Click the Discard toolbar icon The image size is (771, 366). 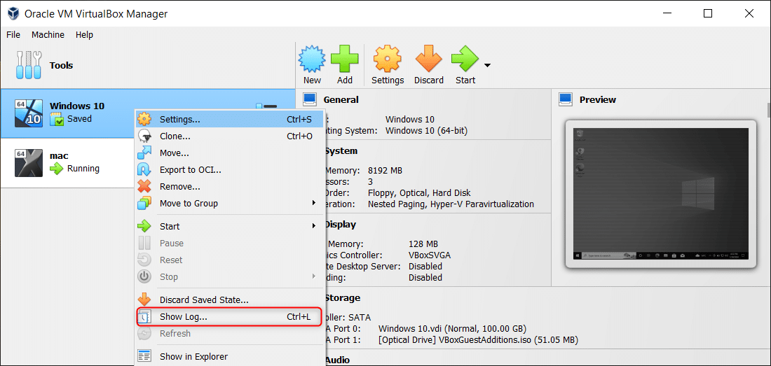(x=429, y=59)
